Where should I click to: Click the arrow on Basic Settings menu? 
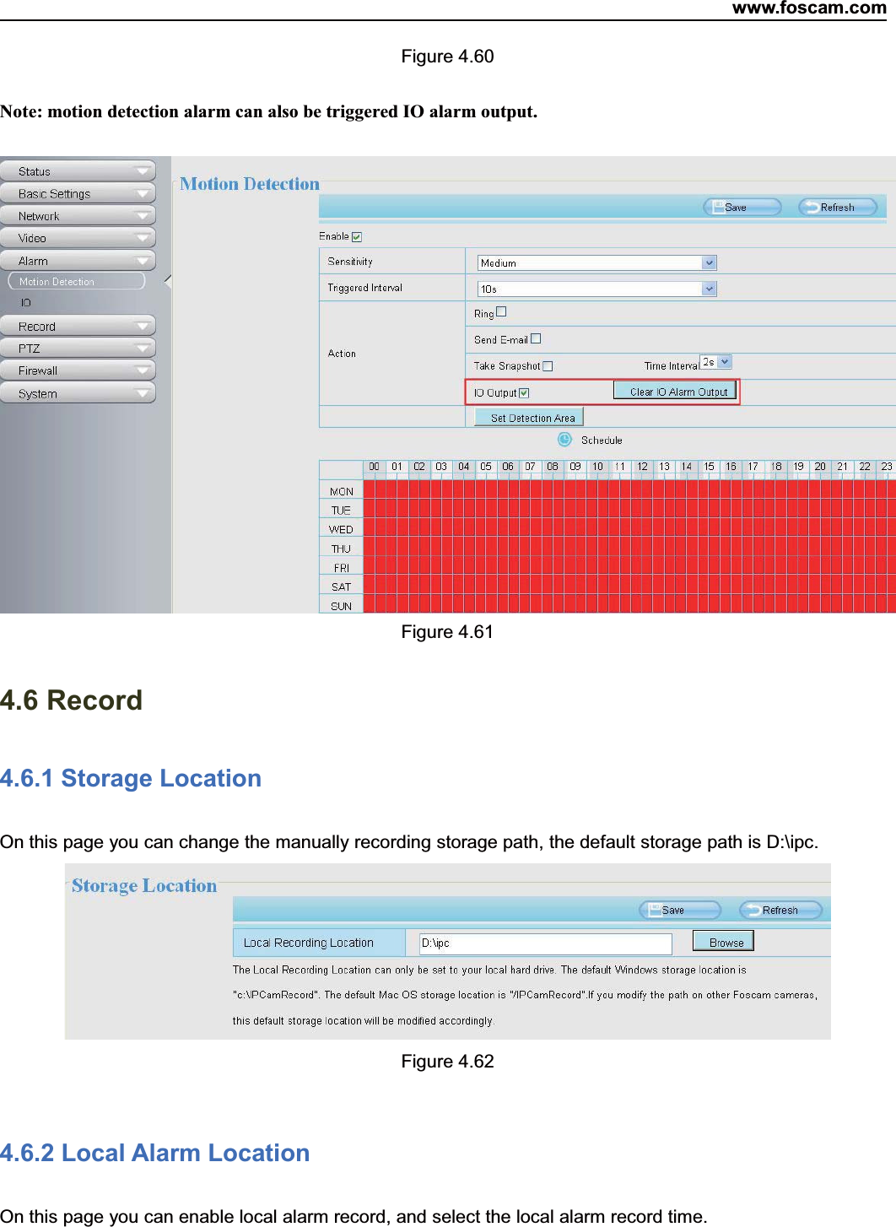coord(143,193)
